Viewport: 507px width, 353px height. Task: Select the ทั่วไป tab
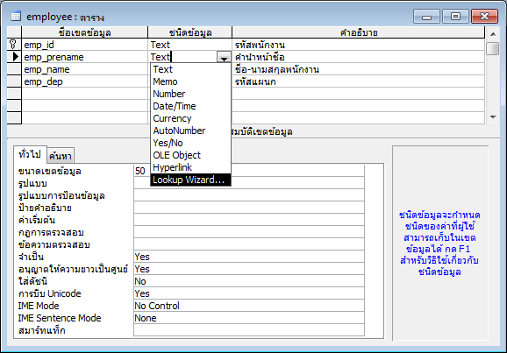30,154
